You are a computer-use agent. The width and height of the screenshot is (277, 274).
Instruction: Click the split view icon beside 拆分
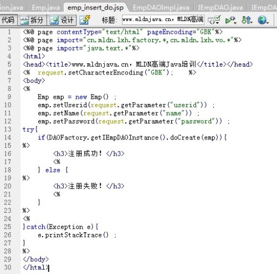24,20
